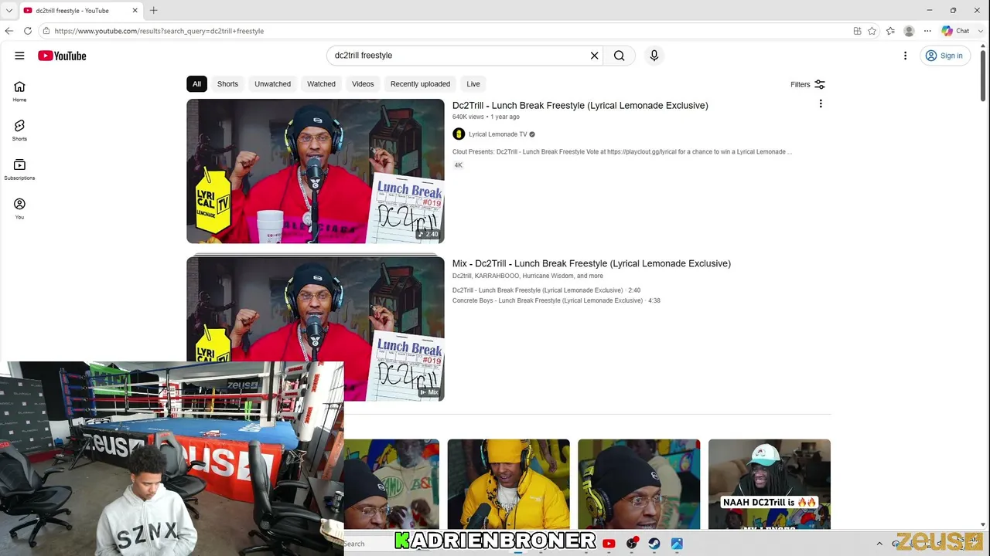Open Shorts in the left sidebar

(x=19, y=130)
